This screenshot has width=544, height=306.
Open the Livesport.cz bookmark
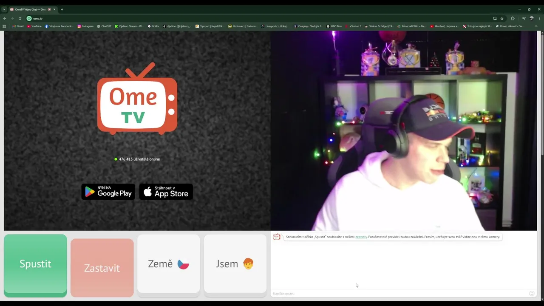[x=275, y=26]
